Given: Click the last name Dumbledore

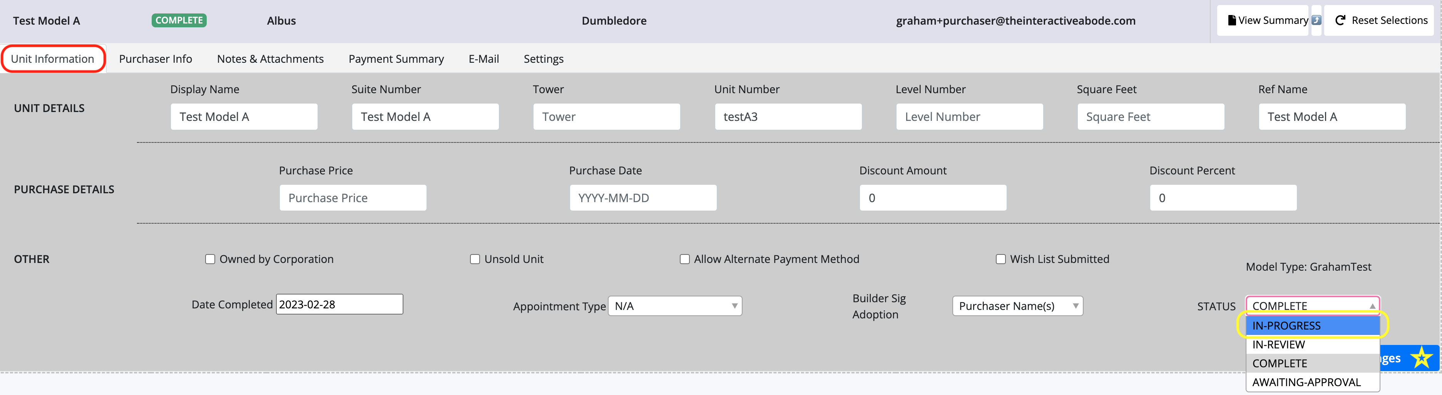Looking at the screenshot, I should tap(614, 21).
